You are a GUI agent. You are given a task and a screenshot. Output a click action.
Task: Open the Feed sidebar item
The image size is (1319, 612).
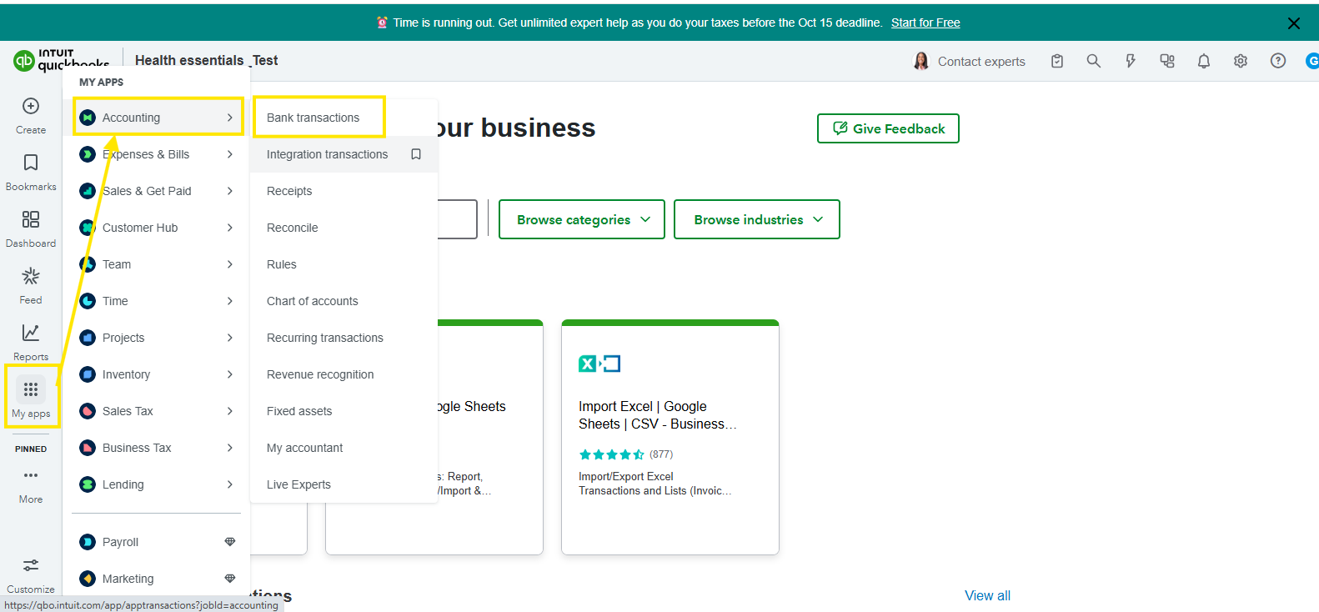[31, 285]
